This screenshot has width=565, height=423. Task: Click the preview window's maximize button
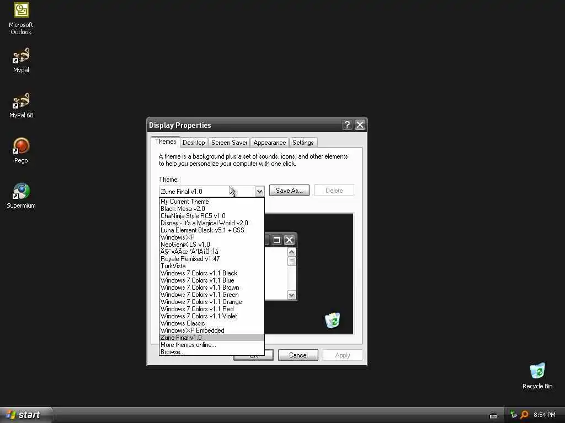click(x=276, y=240)
